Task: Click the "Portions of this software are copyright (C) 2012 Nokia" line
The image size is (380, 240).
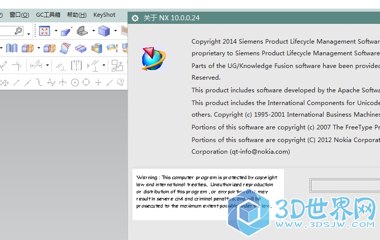Action: tap(286, 140)
